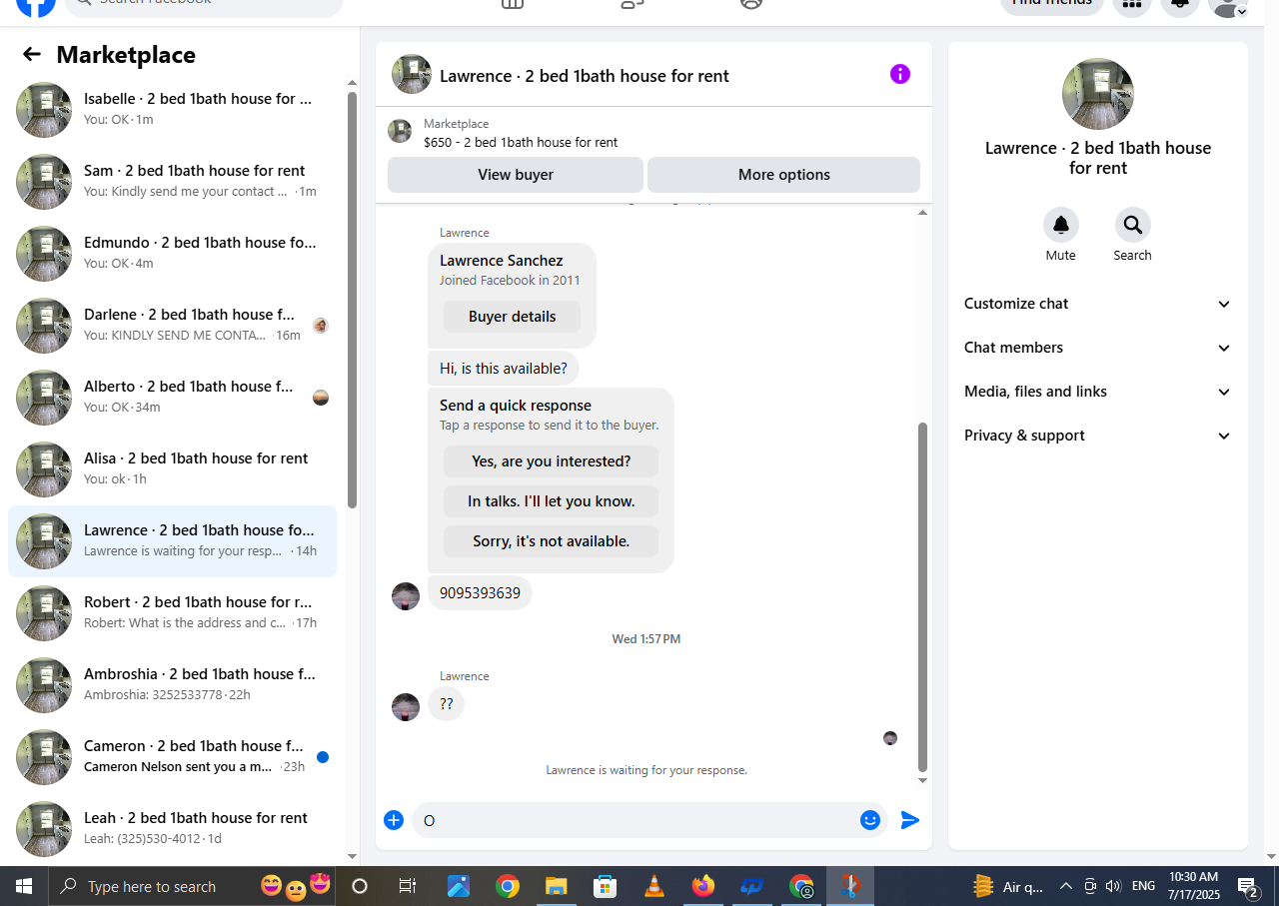Open the ENG language indicator
Screen dimensions: 1279x906
[1143, 886]
